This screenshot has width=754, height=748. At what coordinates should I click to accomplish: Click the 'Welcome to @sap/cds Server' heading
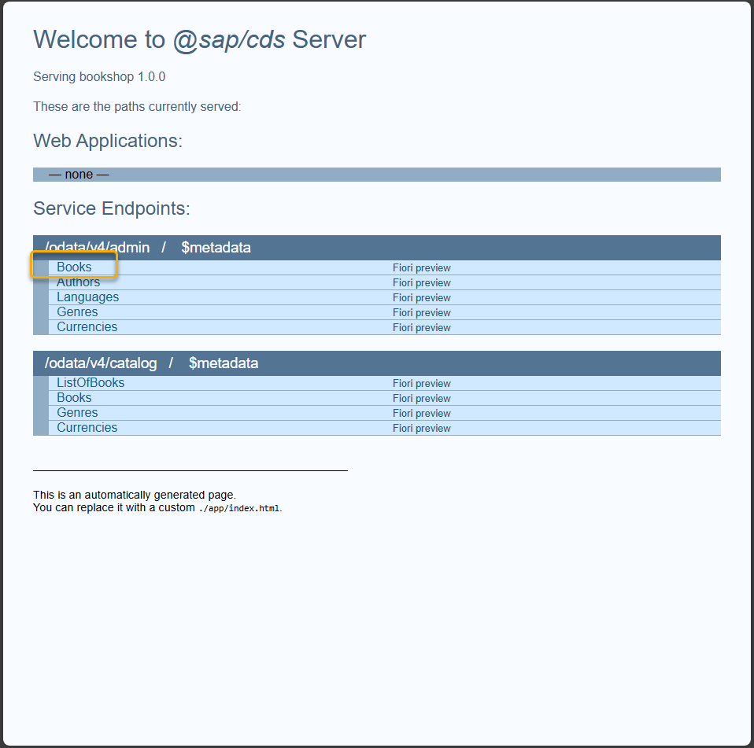click(x=200, y=40)
